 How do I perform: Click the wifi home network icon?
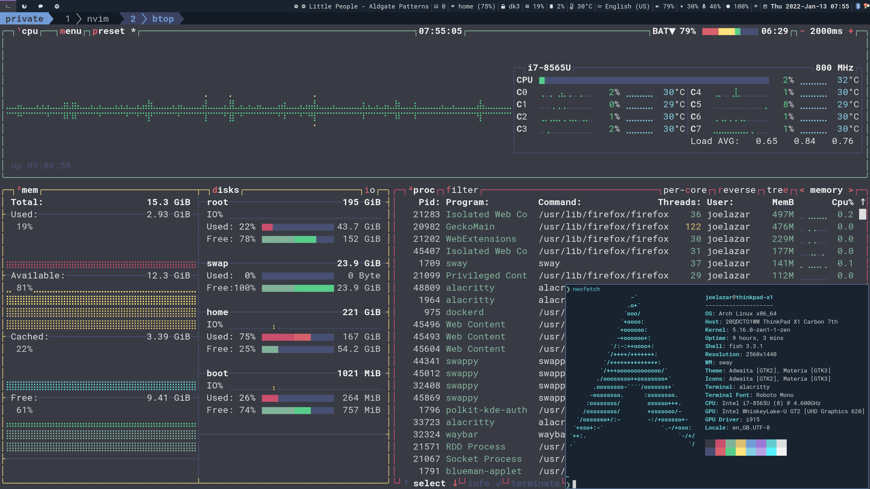(x=453, y=6)
